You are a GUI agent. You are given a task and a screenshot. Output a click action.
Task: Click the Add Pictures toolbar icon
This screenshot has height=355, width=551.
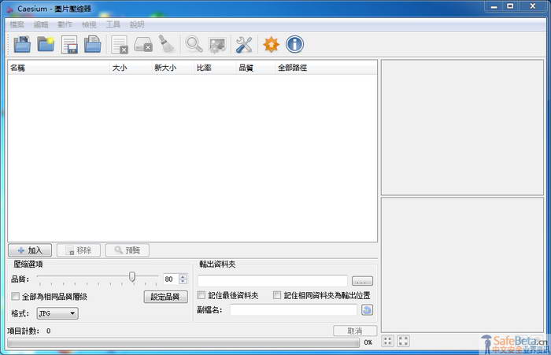coord(22,44)
